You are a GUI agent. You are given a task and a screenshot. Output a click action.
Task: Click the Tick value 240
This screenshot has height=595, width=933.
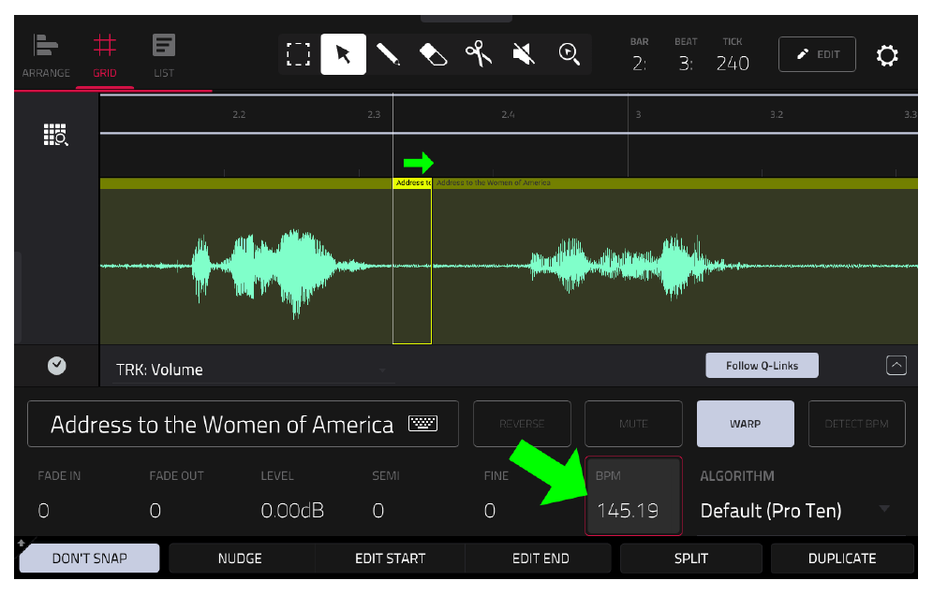click(733, 63)
